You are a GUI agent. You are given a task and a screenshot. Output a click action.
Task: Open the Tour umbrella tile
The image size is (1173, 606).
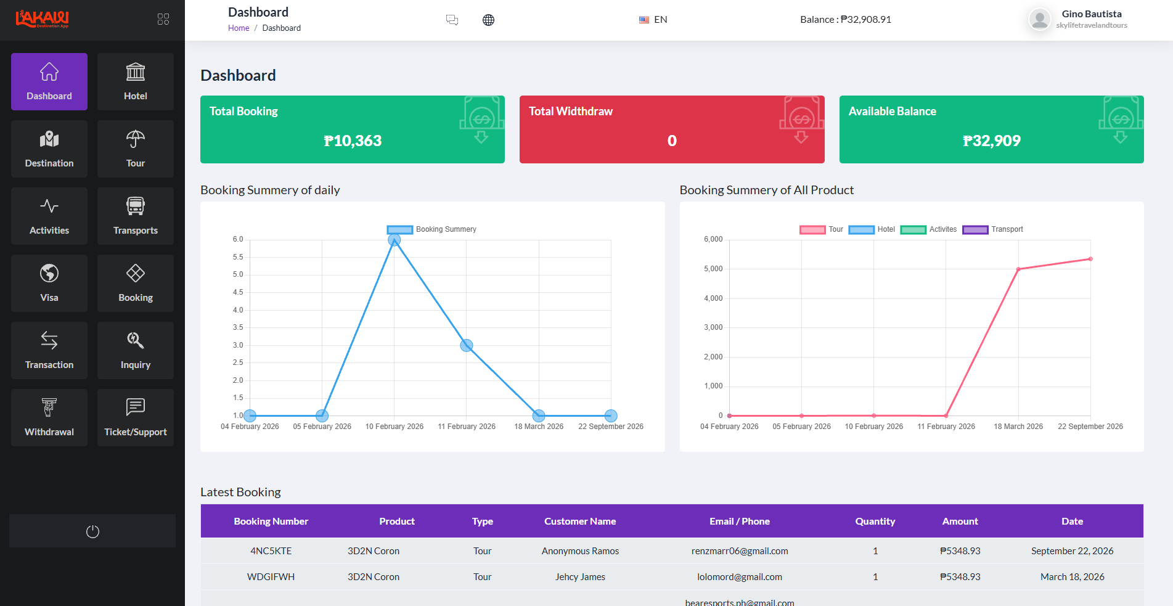[136, 149]
